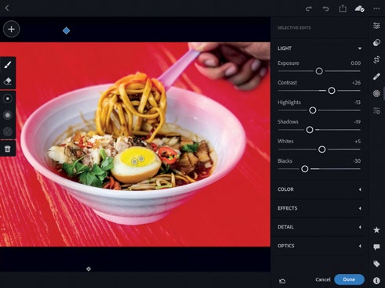This screenshot has height=288, width=385.
Task: Click Cancel to discard edits
Action: [x=323, y=279]
